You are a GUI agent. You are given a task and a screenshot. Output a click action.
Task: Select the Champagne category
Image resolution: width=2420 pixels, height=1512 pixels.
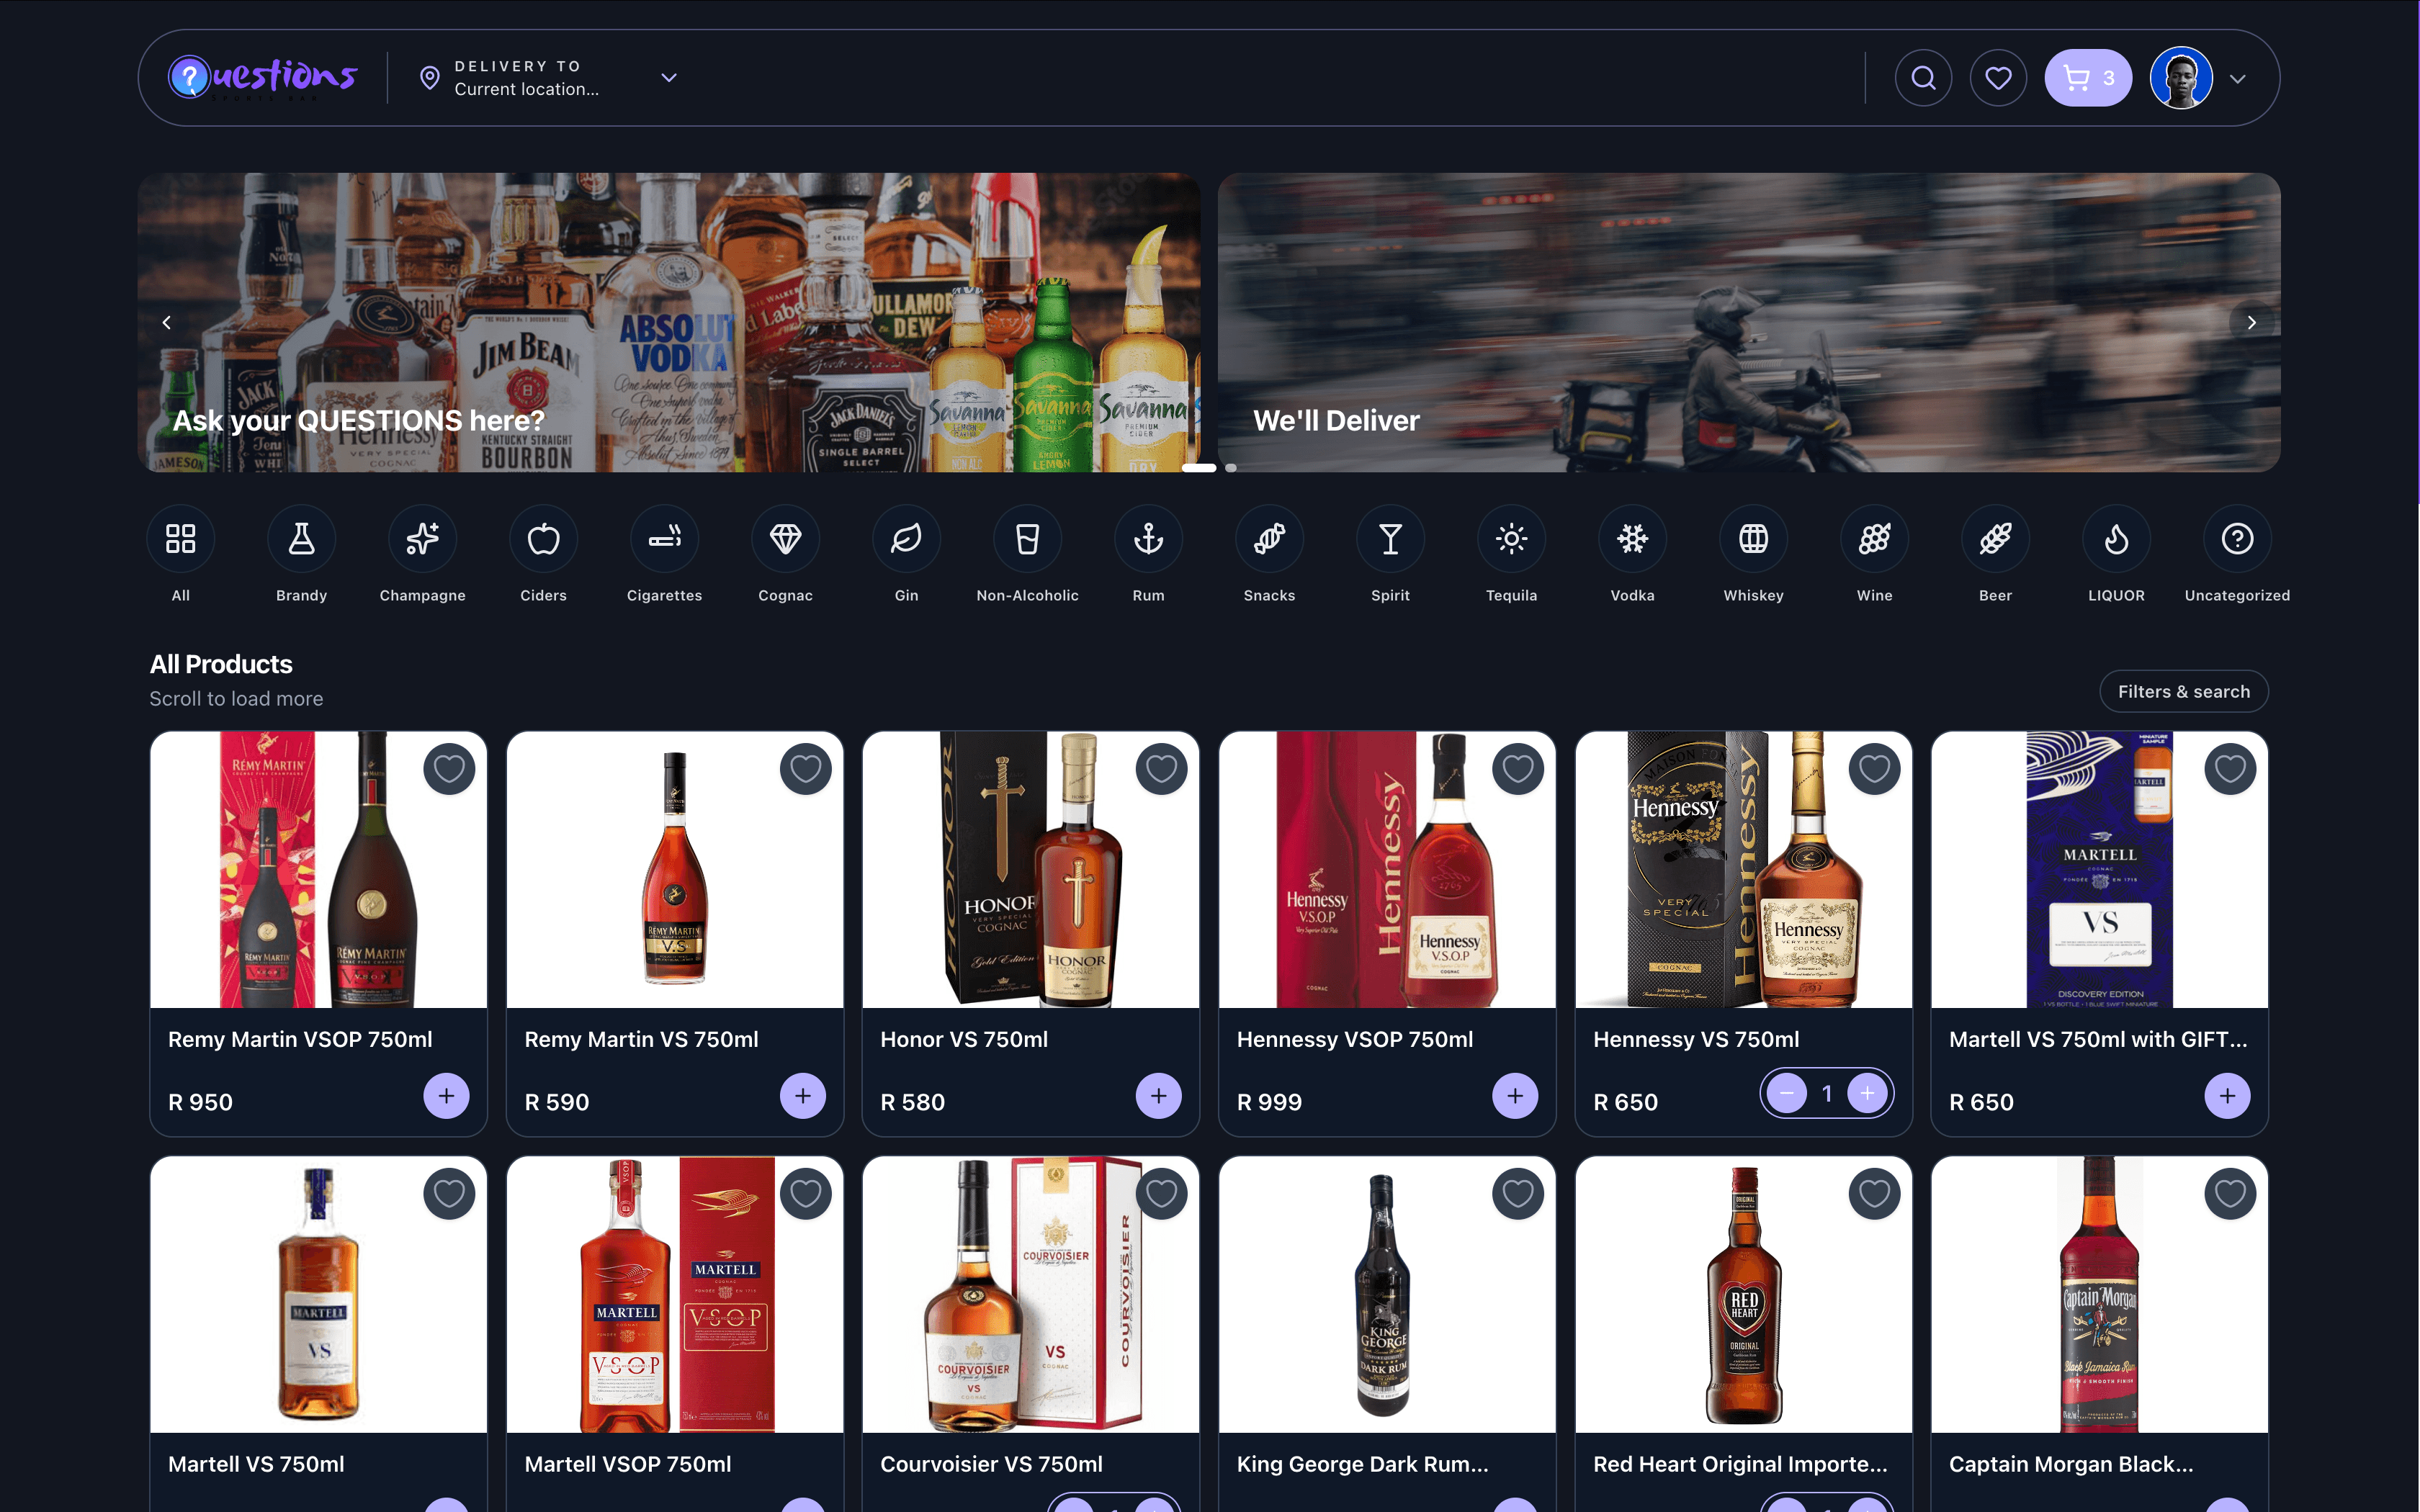423,555
